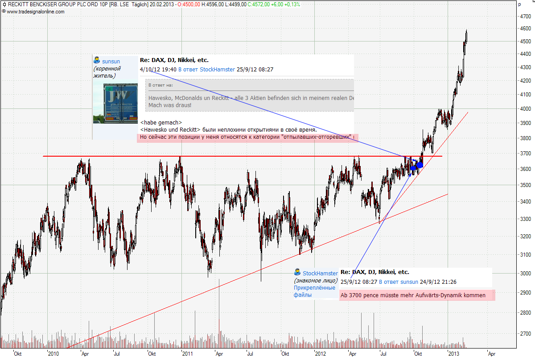The width and height of the screenshot is (535, 357).
Task: Open the StockHamster profile link
Action: coord(320,273)
